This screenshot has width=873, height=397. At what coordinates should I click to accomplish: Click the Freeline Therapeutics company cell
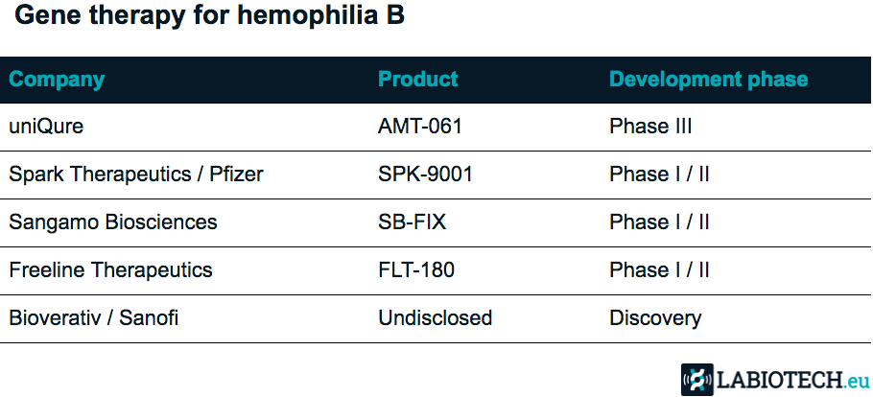point(110,270)
